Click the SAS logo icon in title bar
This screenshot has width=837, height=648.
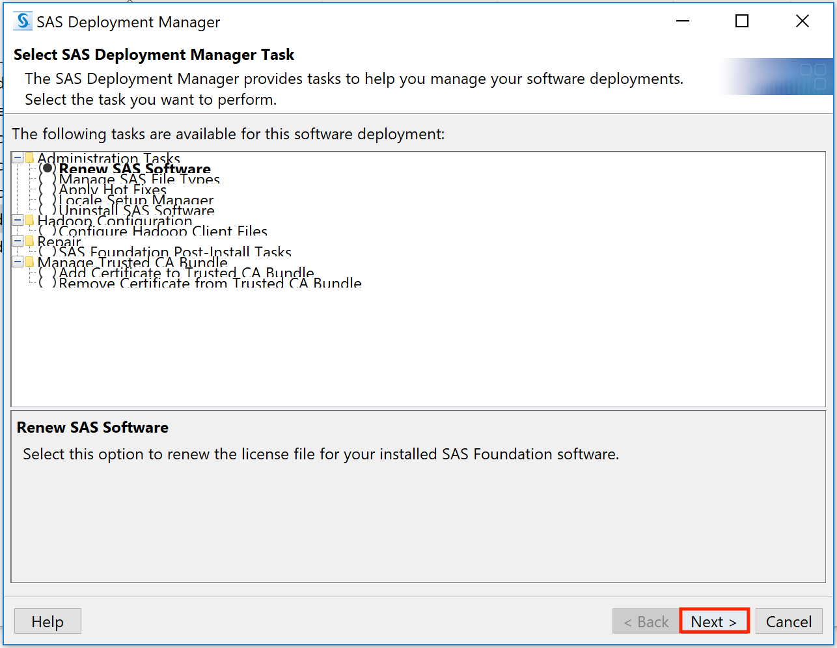[23, 21]
